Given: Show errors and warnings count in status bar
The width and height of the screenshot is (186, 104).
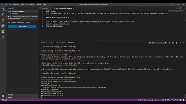Looking at the screenshot, I should [x=4, y=100].
